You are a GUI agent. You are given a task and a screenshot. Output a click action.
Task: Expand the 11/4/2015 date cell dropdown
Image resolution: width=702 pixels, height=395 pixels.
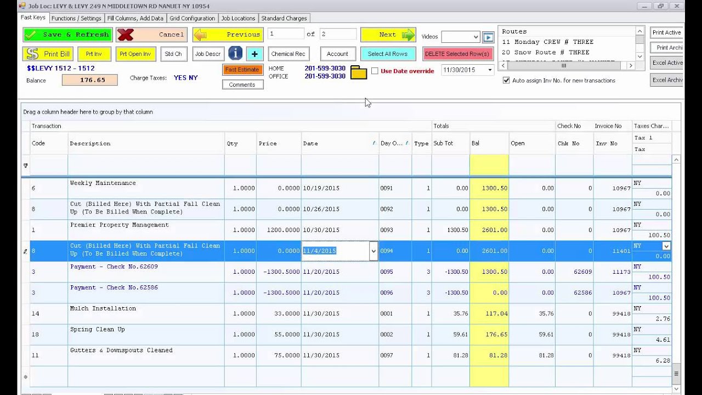(x=373, y=251)
